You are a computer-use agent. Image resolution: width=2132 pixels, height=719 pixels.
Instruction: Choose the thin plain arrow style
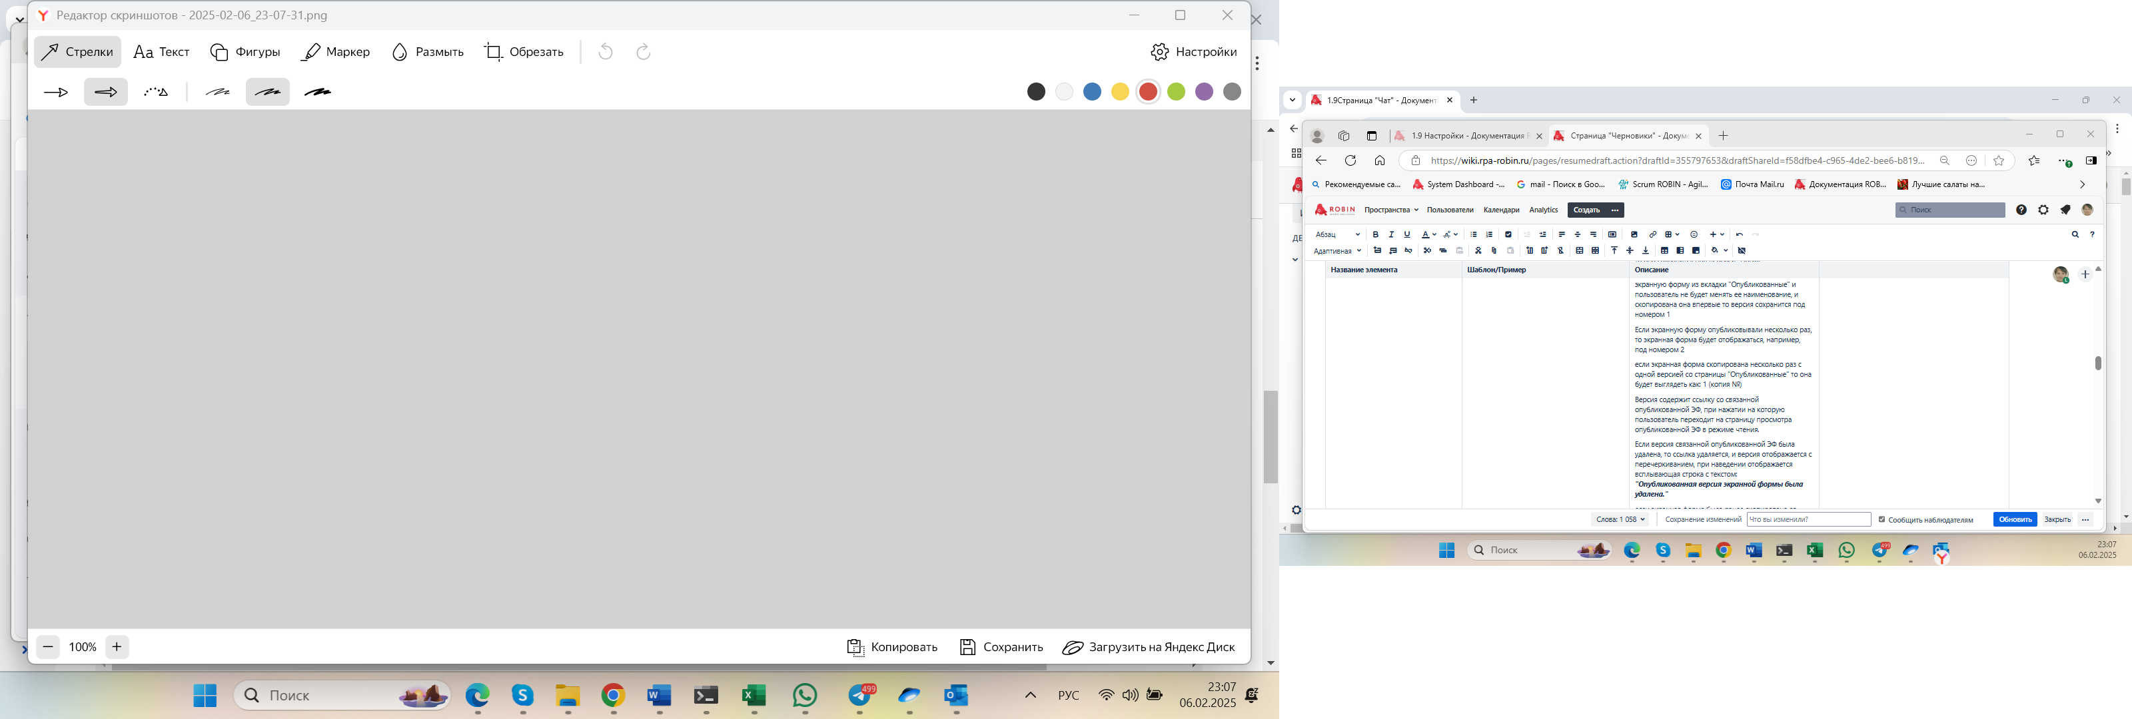coord(55,92)
